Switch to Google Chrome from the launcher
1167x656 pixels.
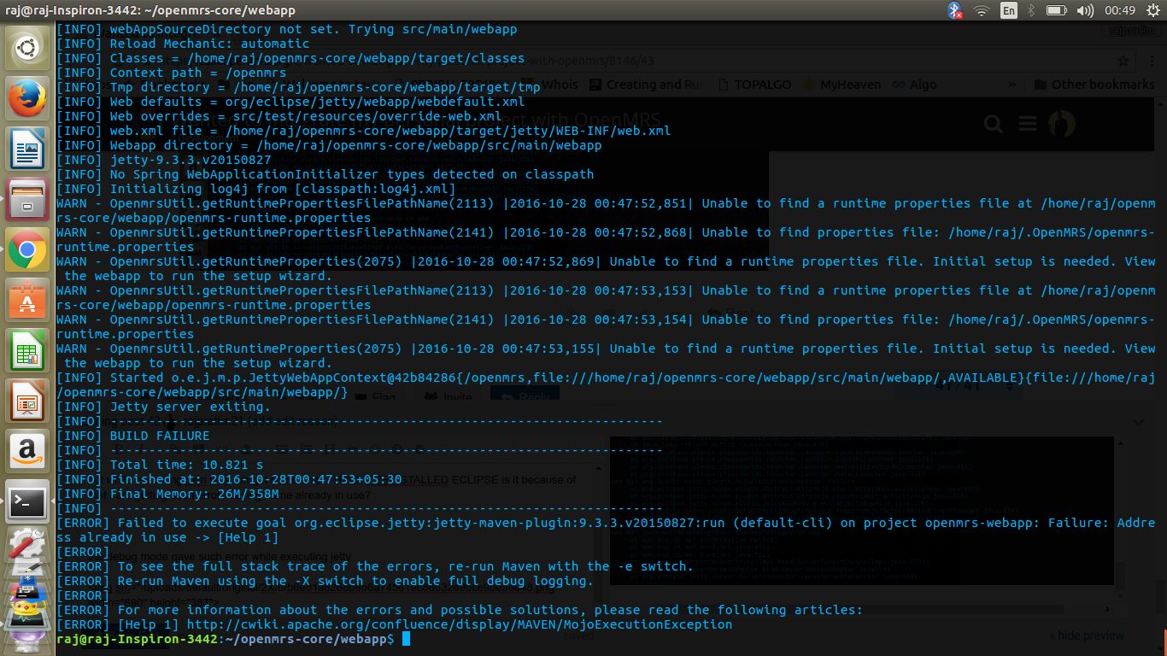point(27,249)
